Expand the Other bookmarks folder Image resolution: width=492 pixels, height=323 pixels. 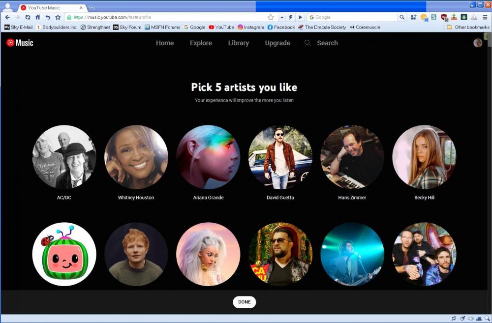click(x=468, y=27)
